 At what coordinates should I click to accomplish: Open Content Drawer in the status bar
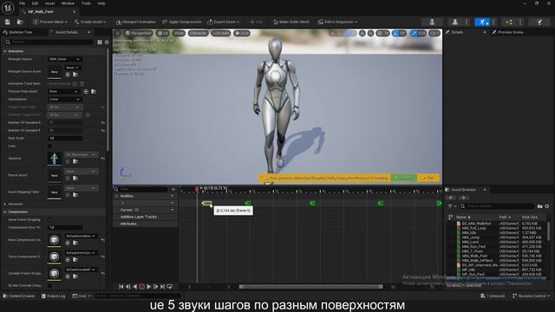pos(19,296)
